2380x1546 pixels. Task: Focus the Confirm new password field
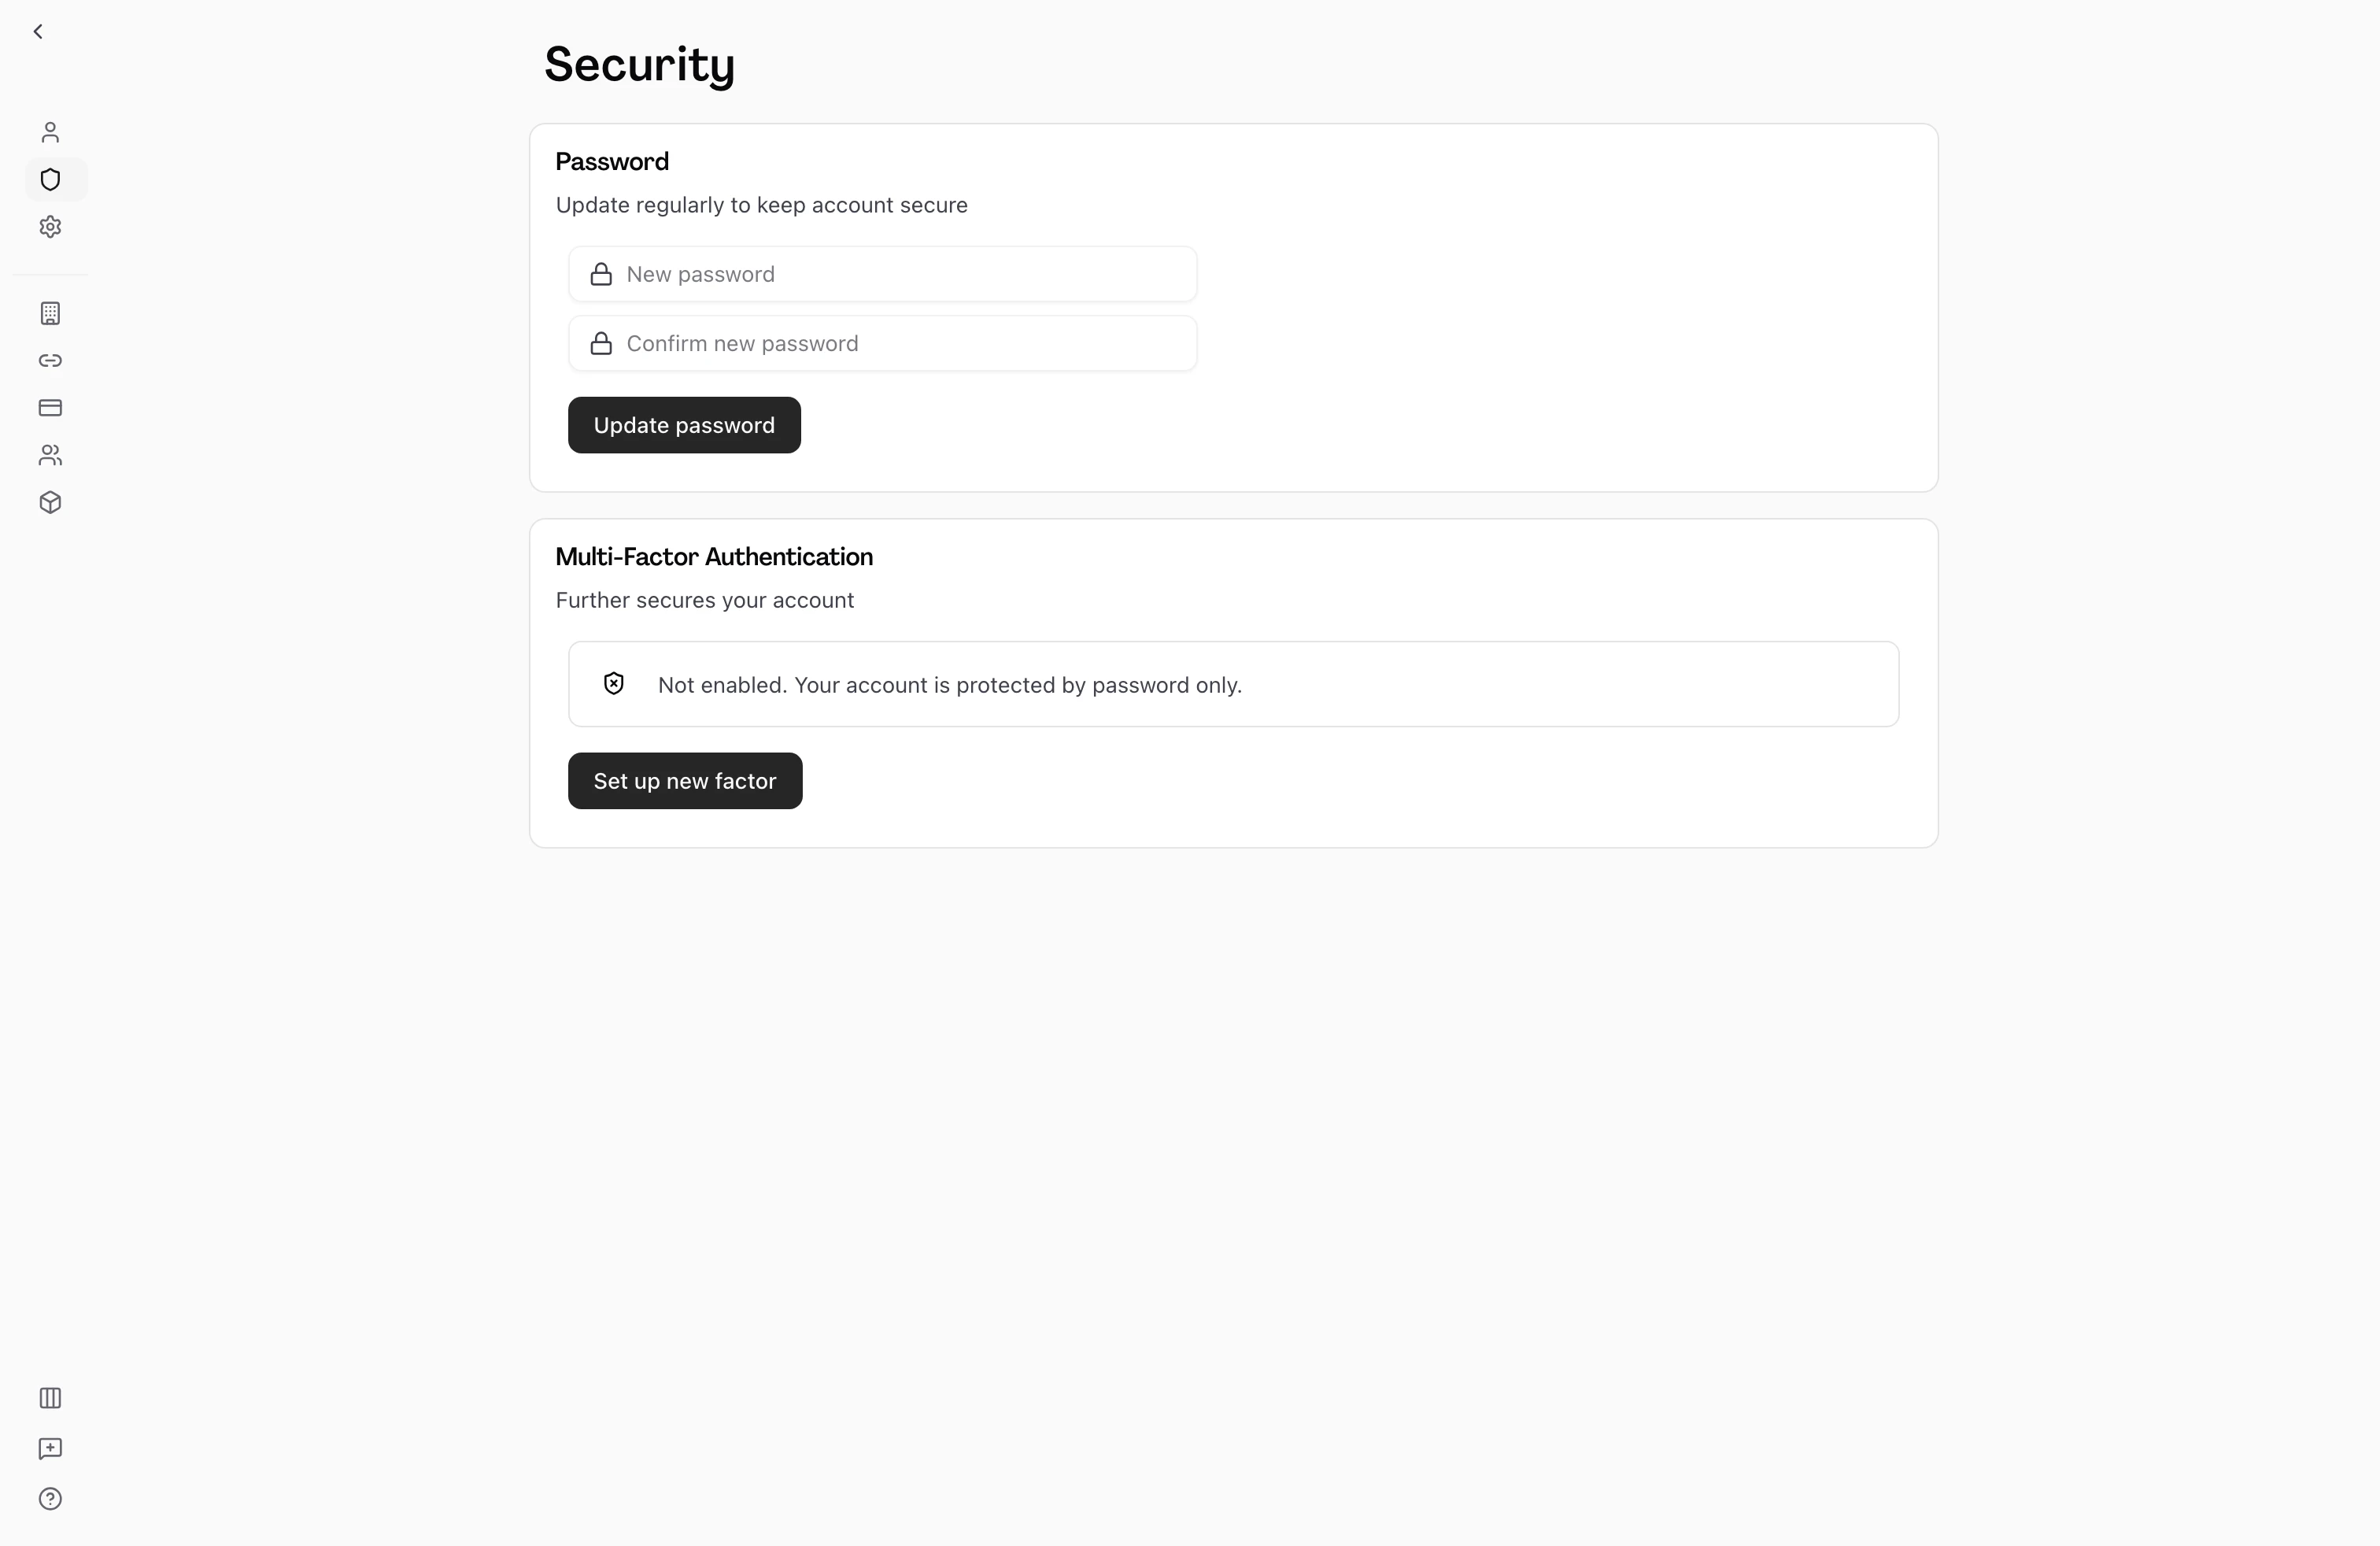[x=880, y=343]
